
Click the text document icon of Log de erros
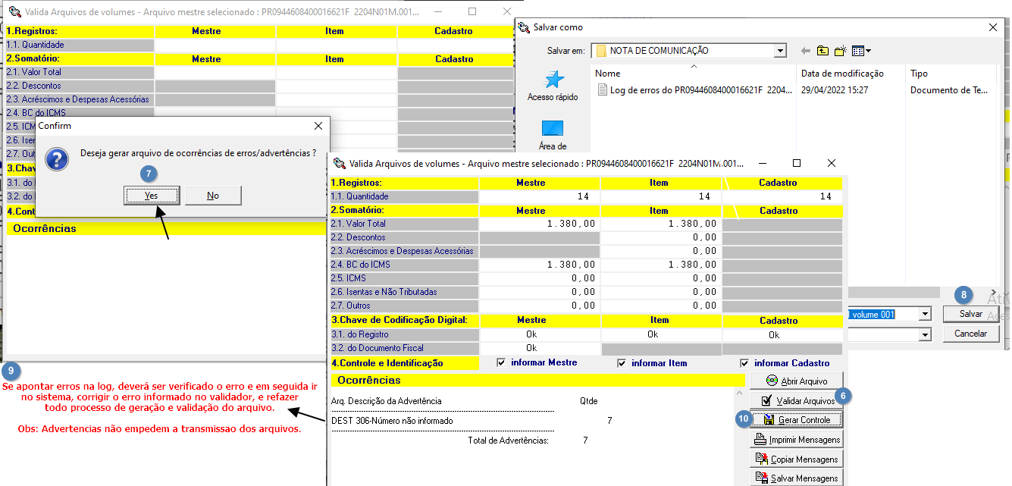tap(603, 89)
